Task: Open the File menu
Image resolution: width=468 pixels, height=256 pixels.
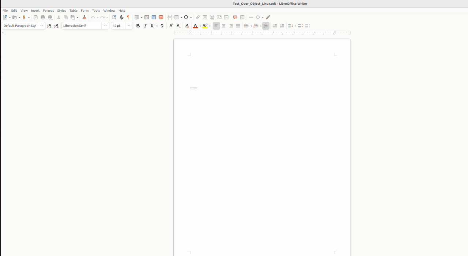Action: pos(5,11)
